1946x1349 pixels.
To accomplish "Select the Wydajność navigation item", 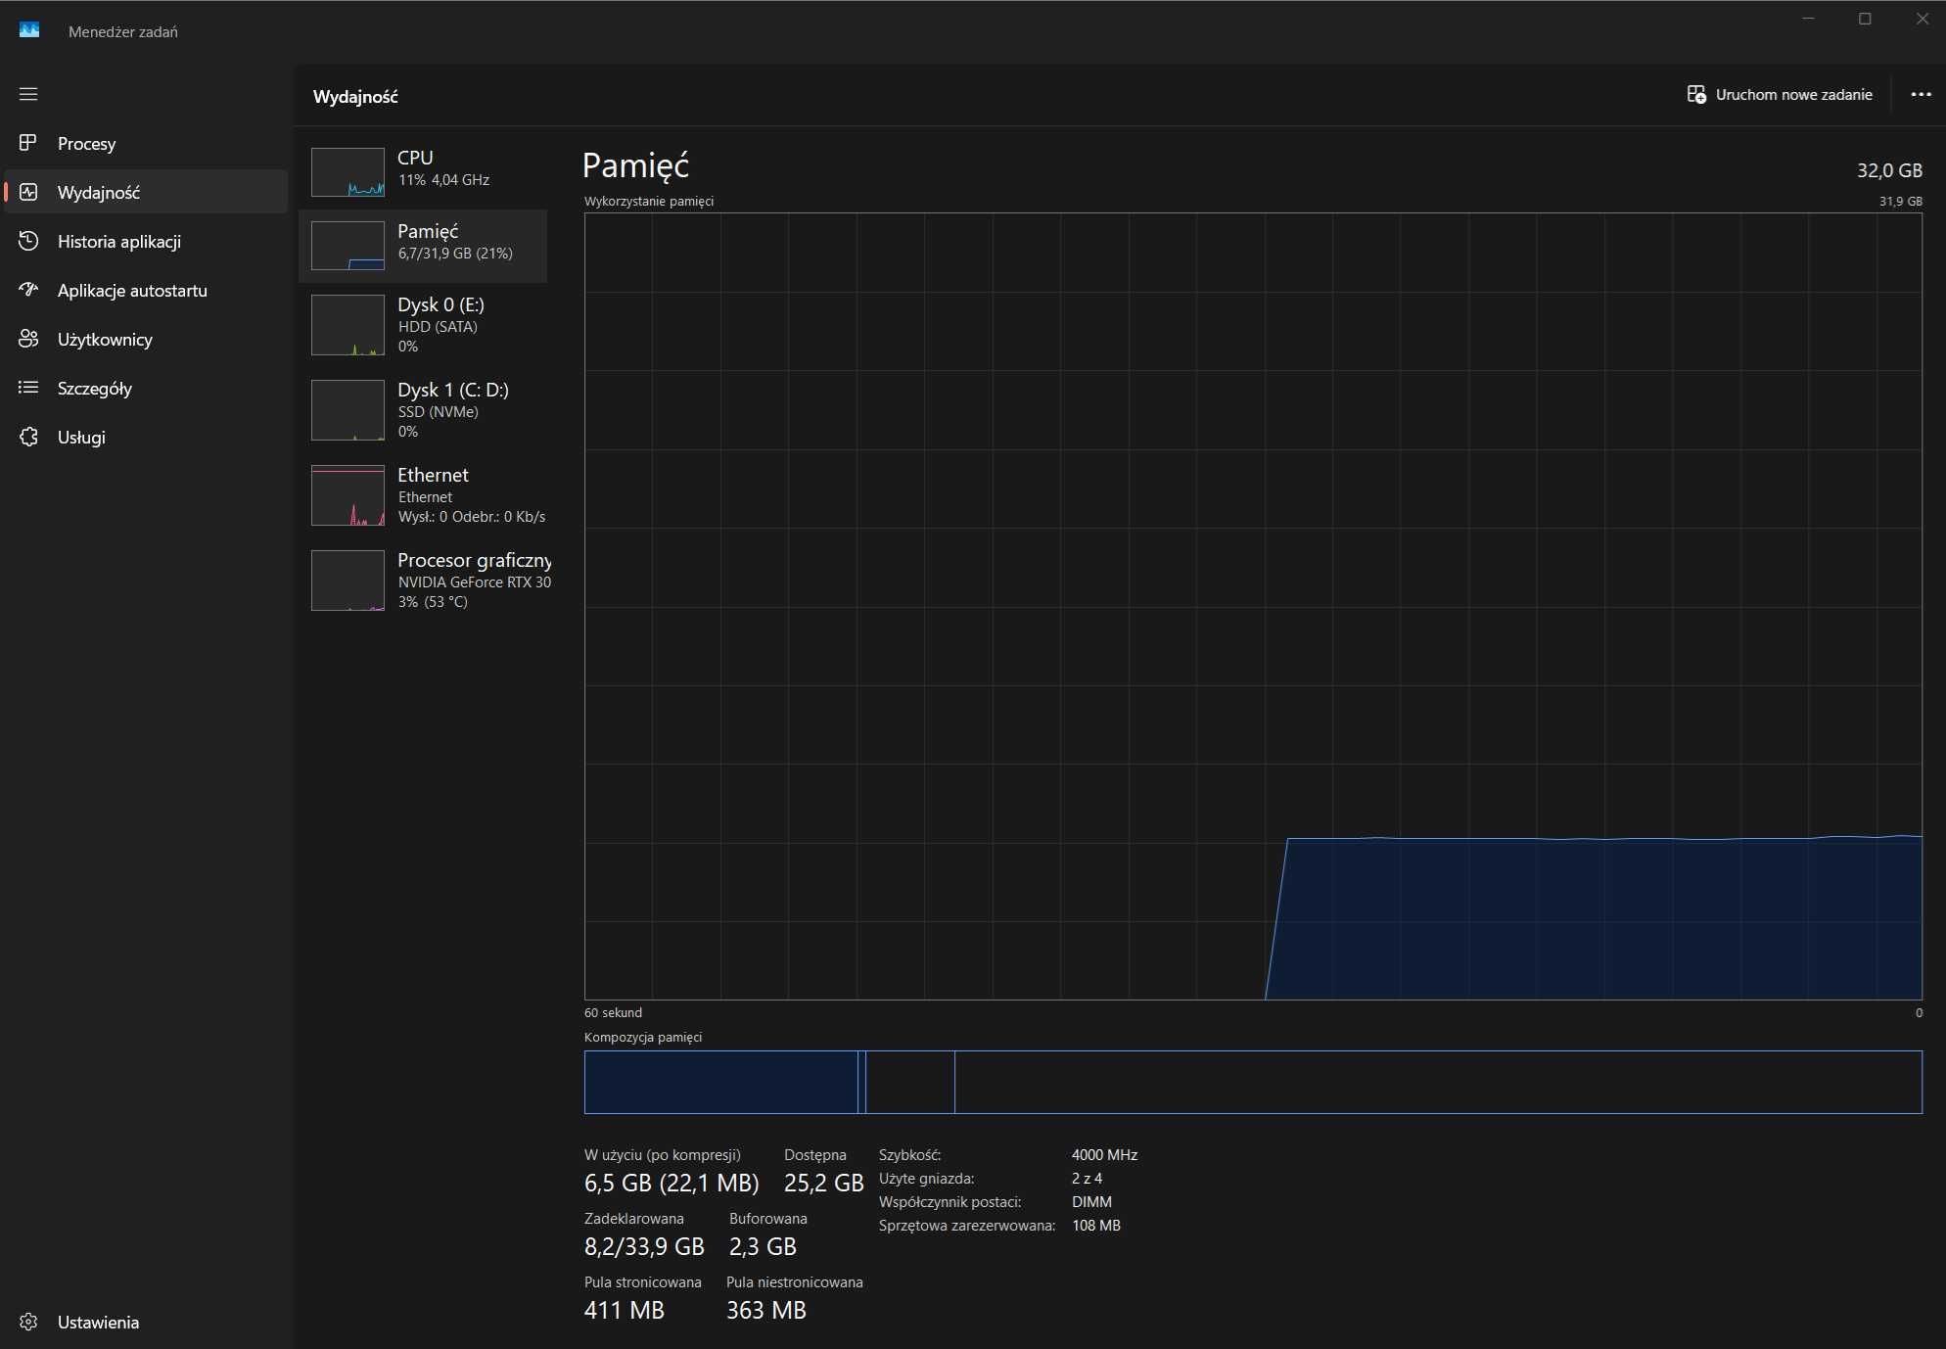I will (x=146, y=192).
